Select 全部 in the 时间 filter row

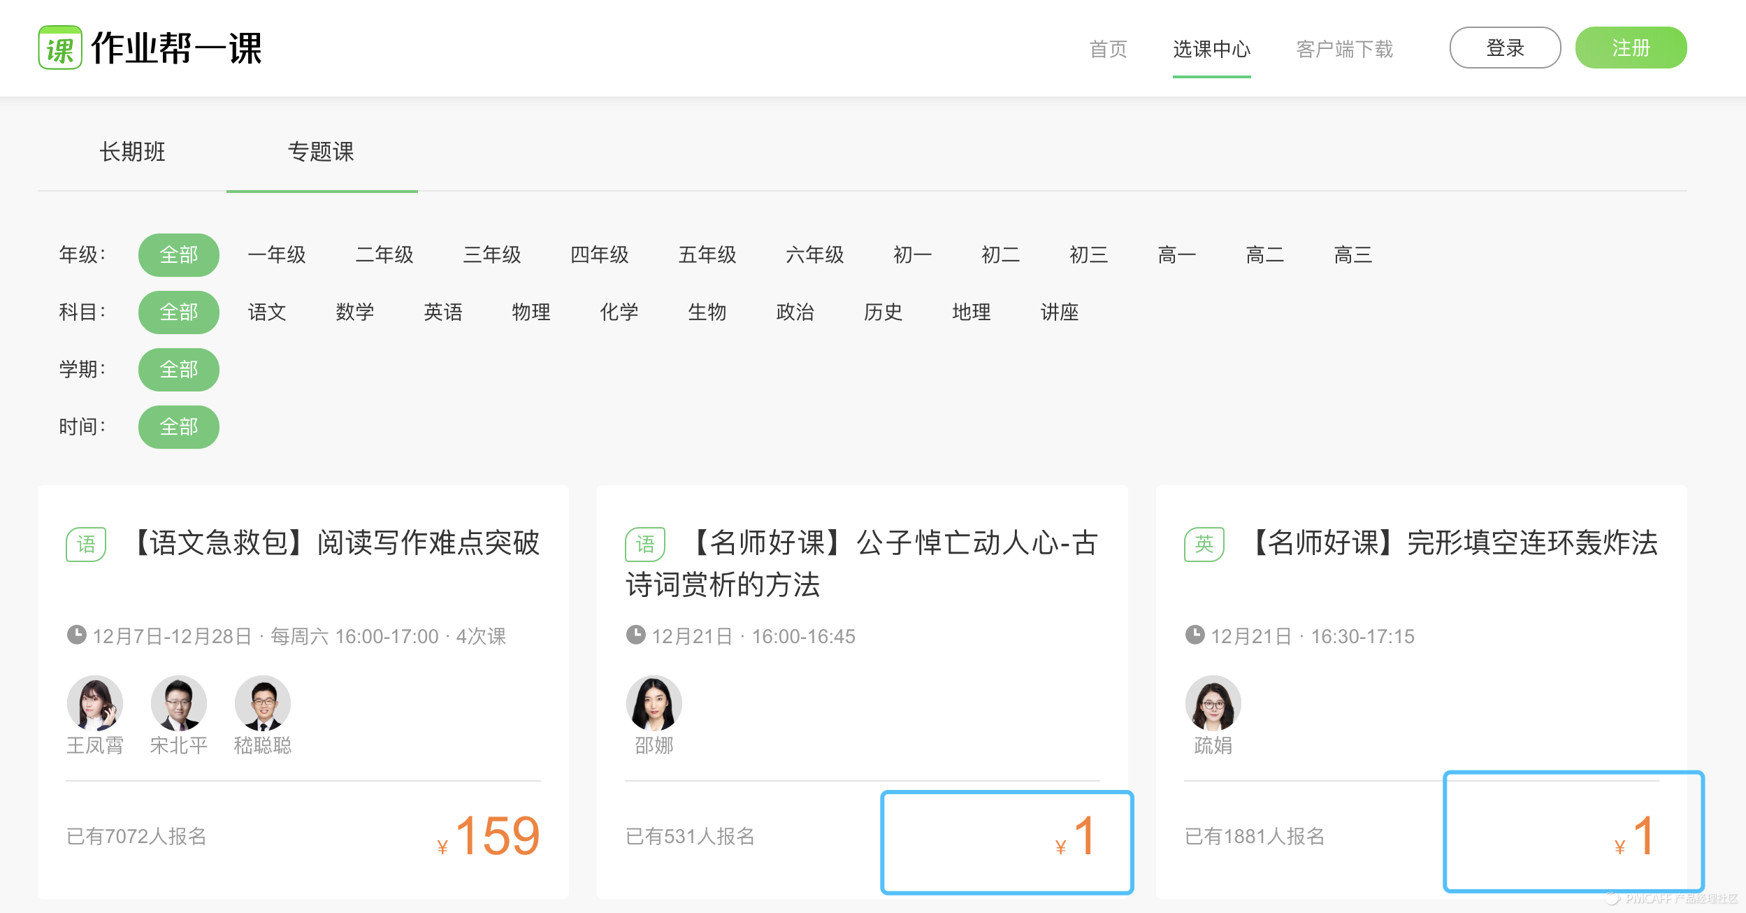coord(179,427)
